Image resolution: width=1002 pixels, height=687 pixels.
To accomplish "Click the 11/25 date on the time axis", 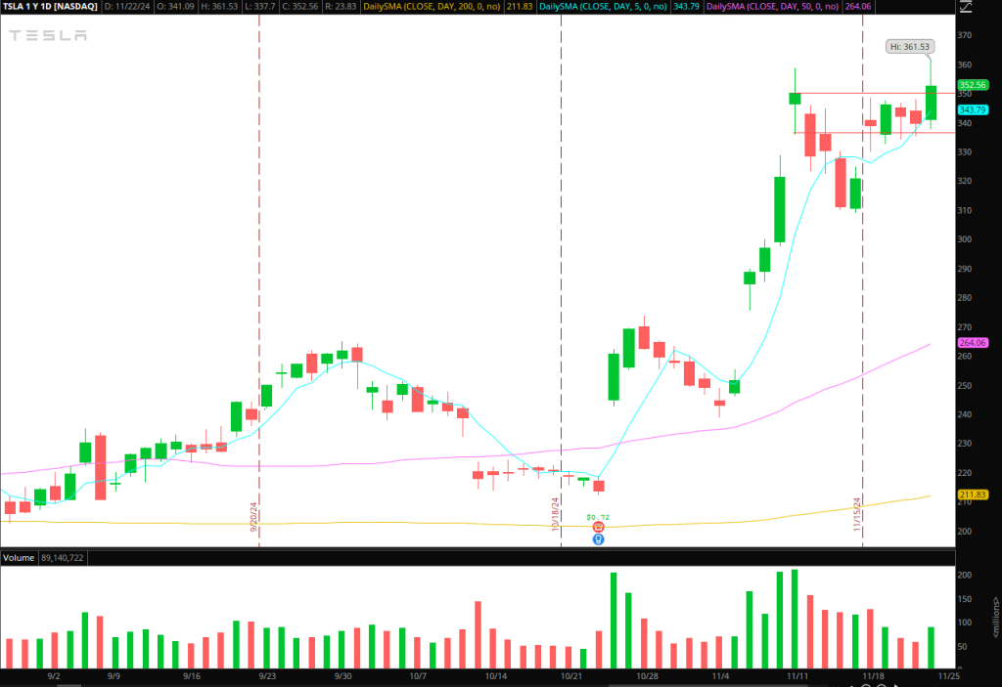I will (949, 676).
